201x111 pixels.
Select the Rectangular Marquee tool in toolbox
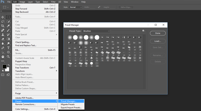tap(8, 17)
